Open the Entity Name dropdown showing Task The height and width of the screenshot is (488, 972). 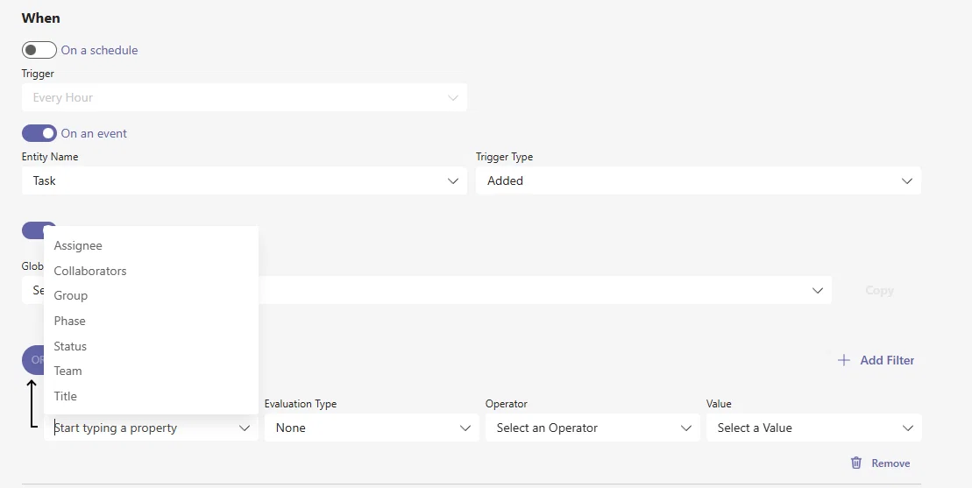click(x=245, y=180)
